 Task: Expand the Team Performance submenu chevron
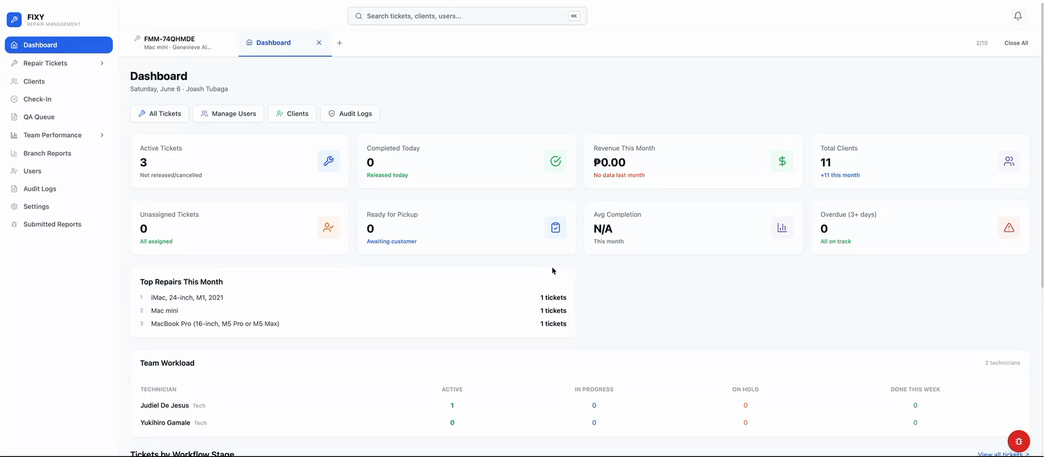(102, 135)
